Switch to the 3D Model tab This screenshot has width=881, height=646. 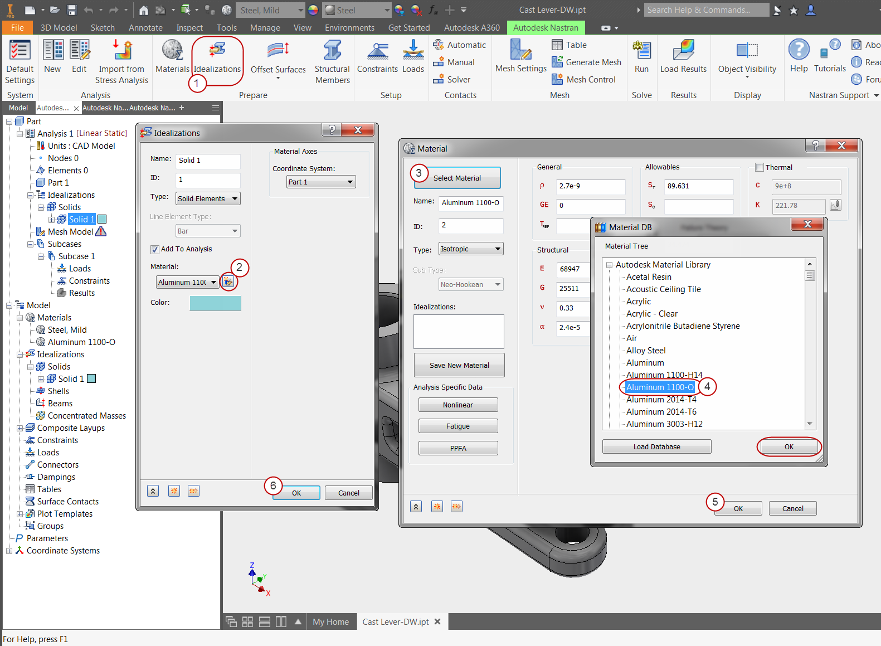point(59,28)
